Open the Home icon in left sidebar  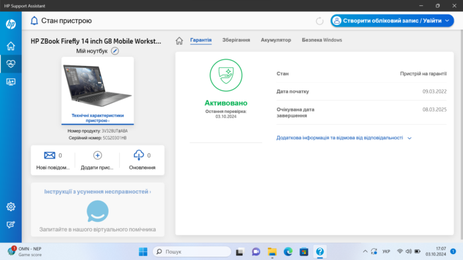pos(11,46)
